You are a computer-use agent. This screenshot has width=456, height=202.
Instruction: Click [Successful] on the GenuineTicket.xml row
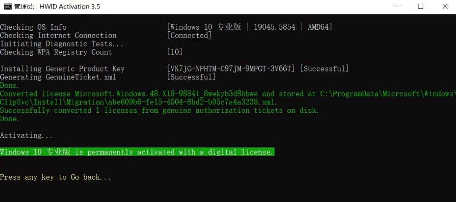click(x=191, y=77)
